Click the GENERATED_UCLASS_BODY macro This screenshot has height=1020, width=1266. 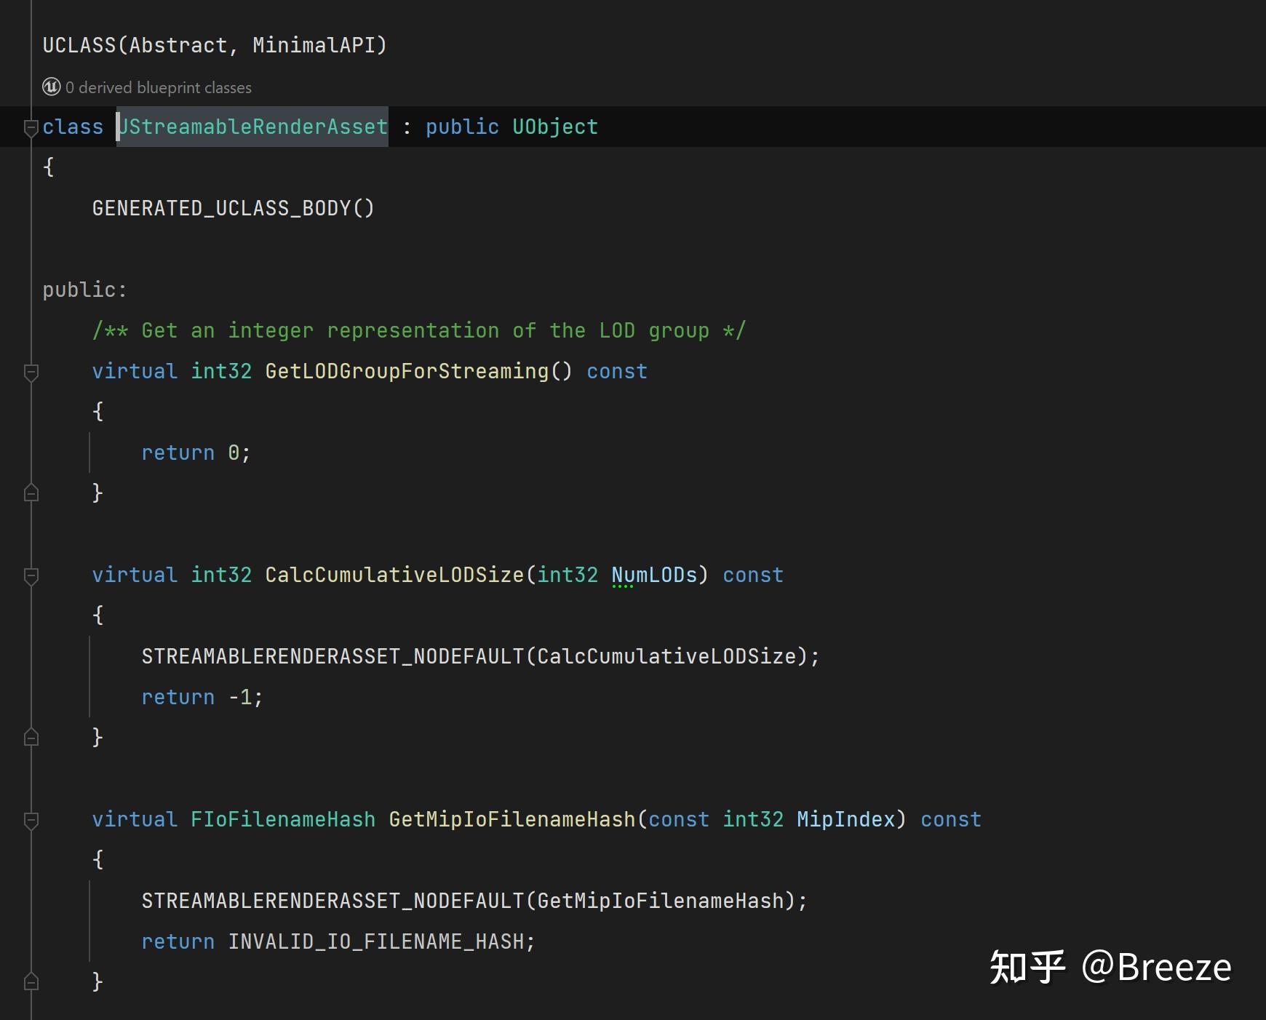pos(233,209)
